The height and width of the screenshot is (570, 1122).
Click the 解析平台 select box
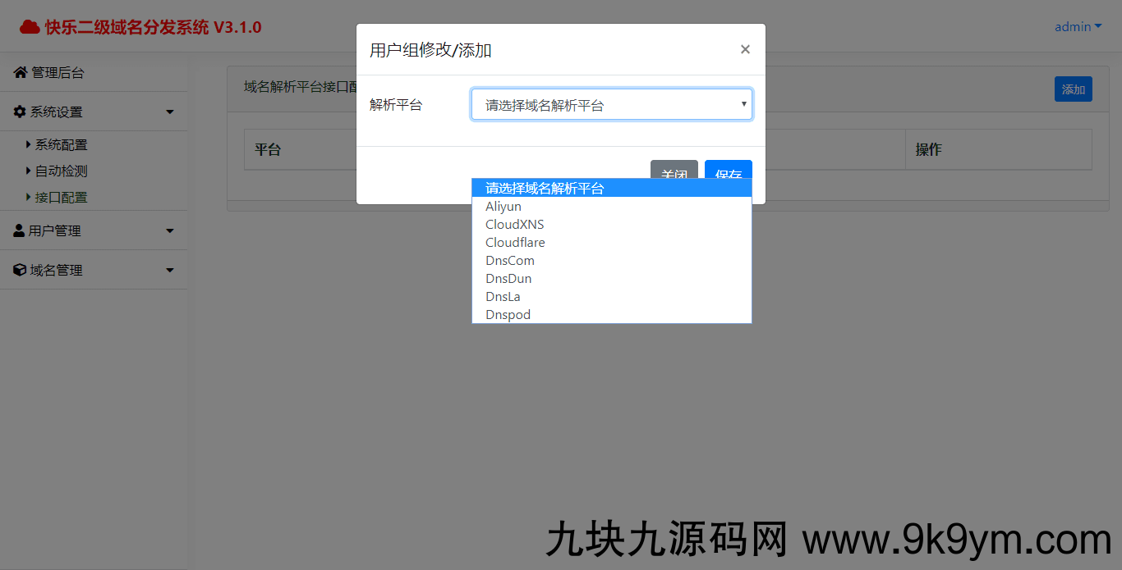click(611, 105)
